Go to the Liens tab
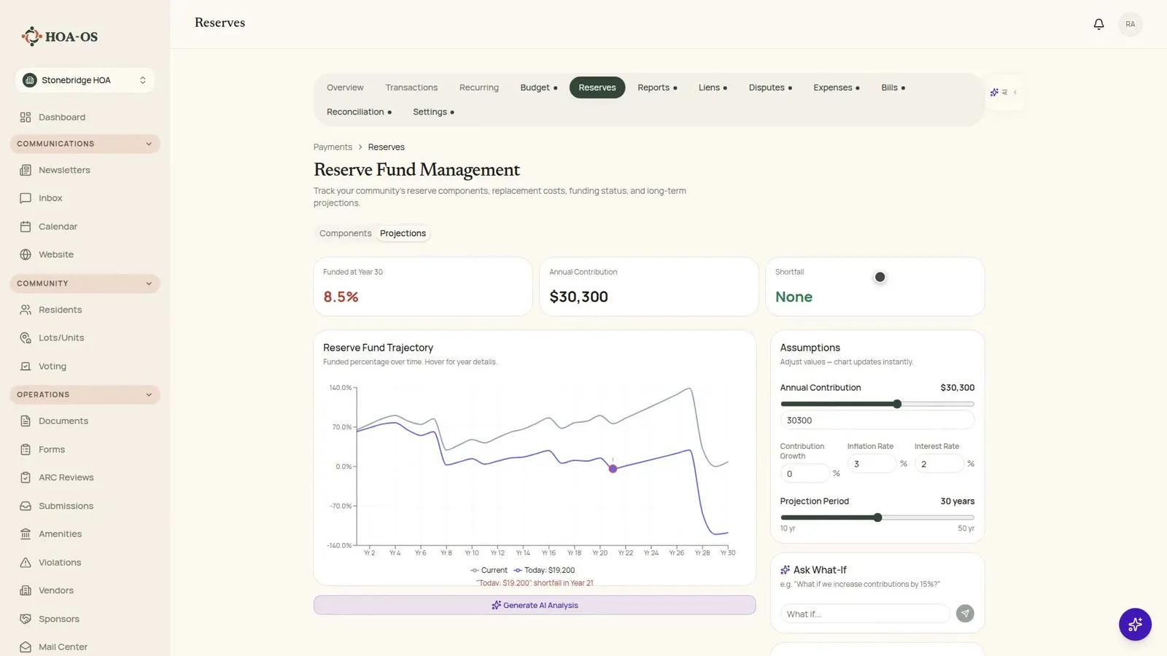 click(x=713, y=87)
